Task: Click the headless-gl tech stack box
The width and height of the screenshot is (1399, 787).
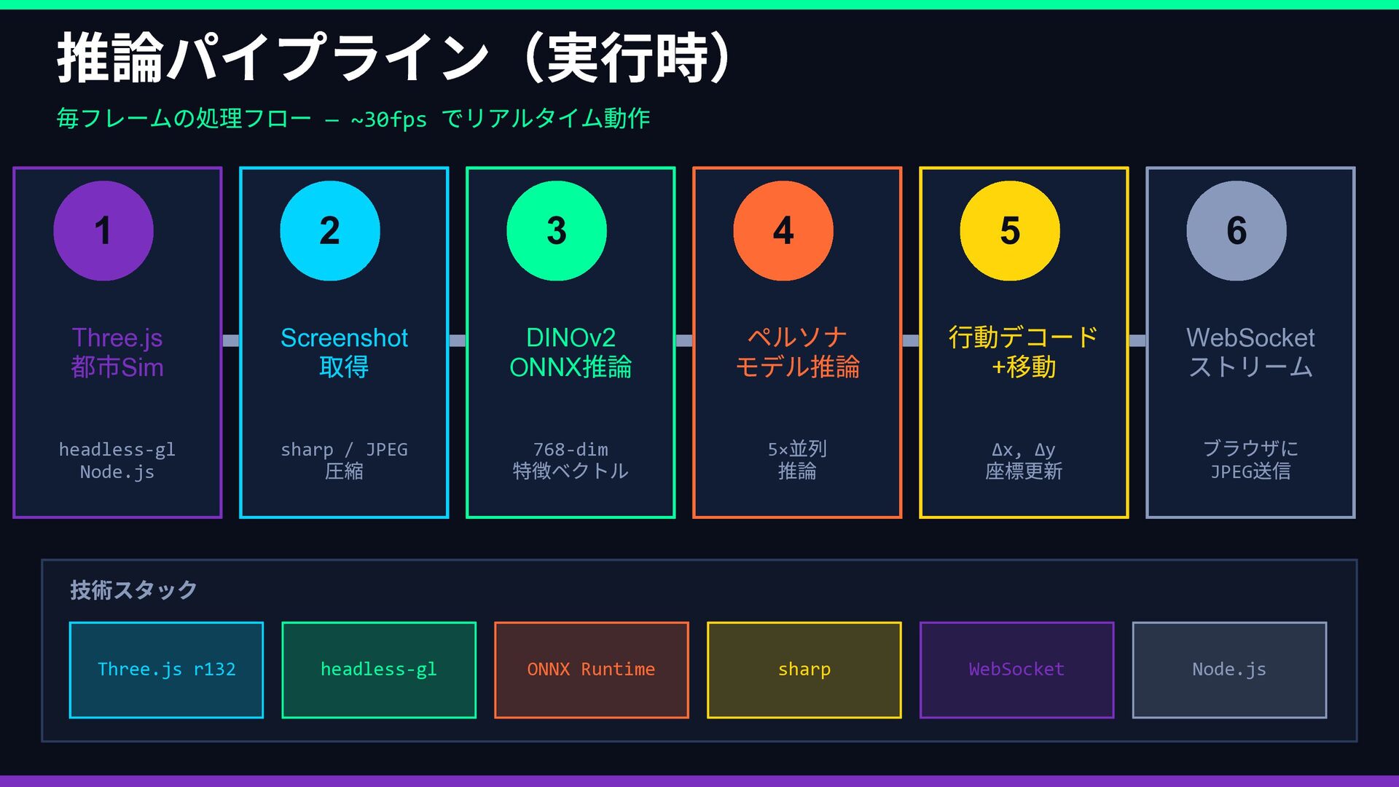Action: 379,670
